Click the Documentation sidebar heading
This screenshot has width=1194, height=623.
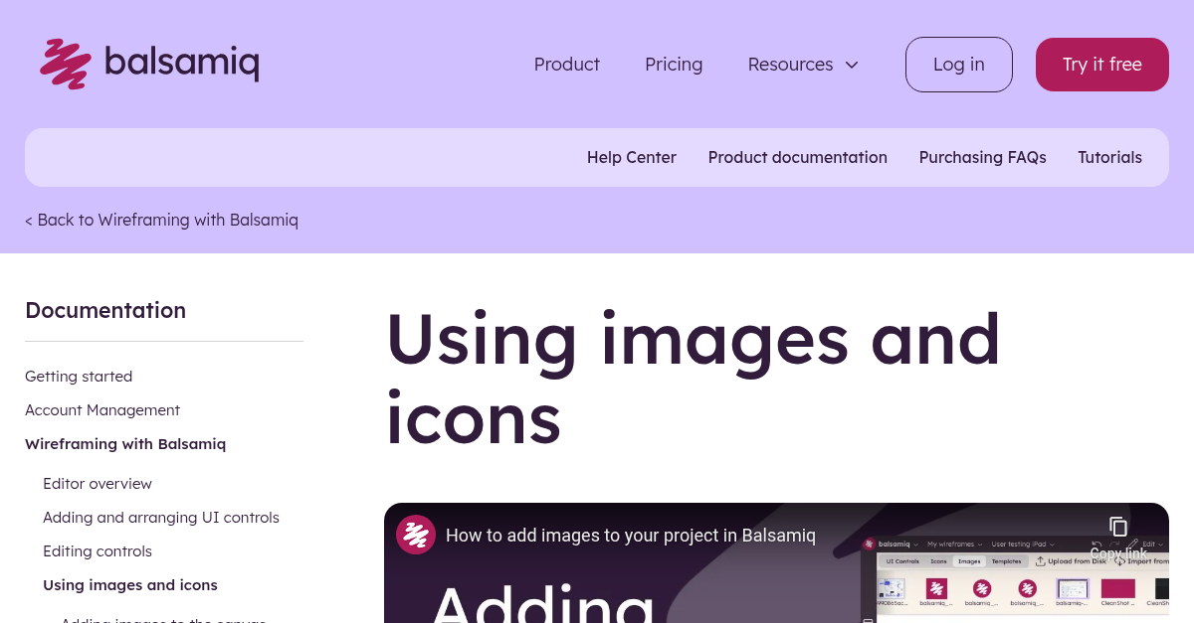coord(105,310)
